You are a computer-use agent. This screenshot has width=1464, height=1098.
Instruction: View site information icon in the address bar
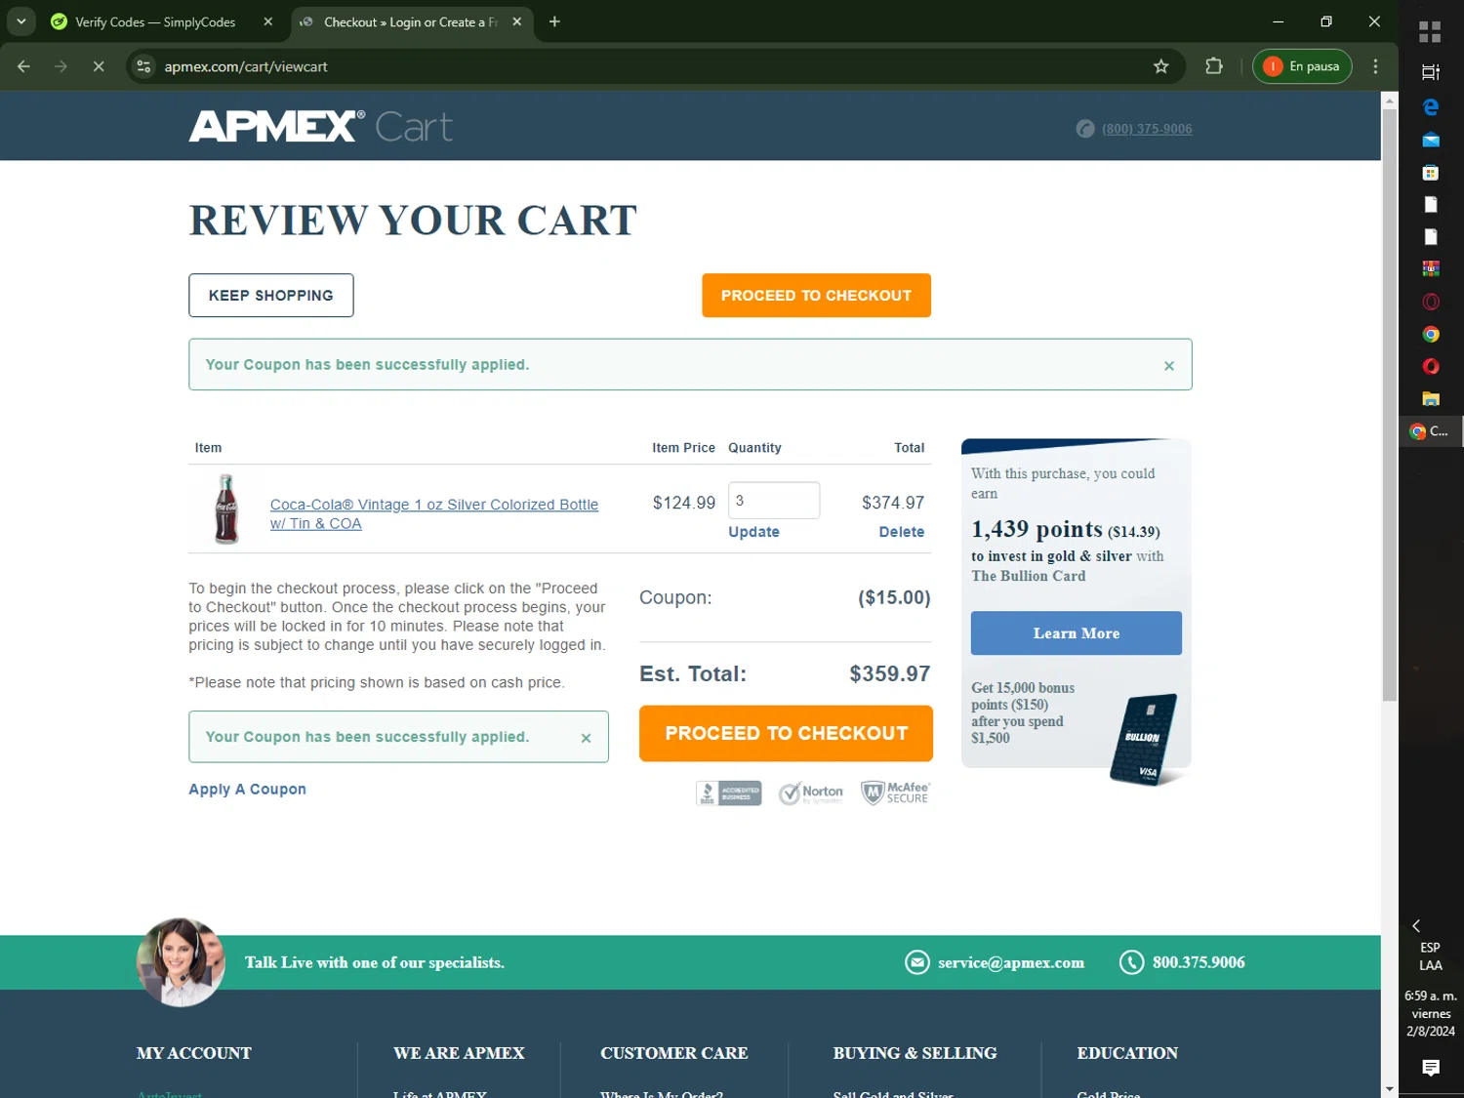(x=143, y=66)
